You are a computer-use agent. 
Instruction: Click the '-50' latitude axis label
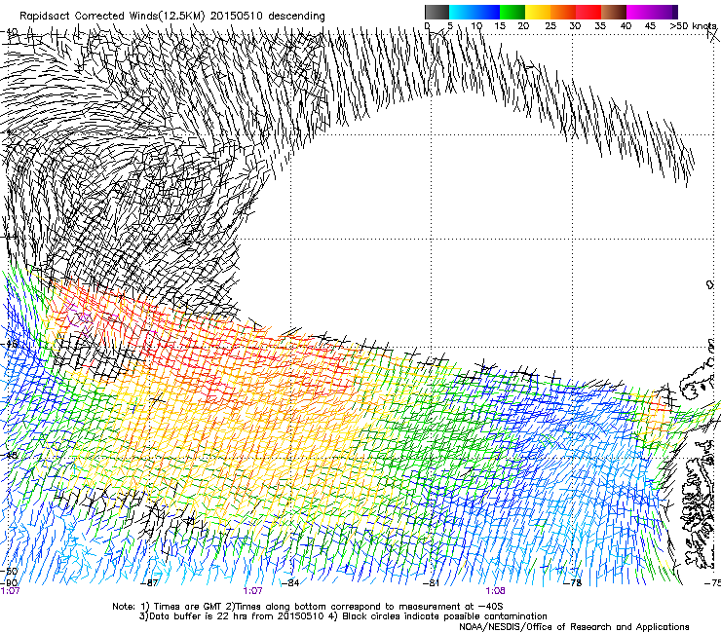[x=9, y=572]
